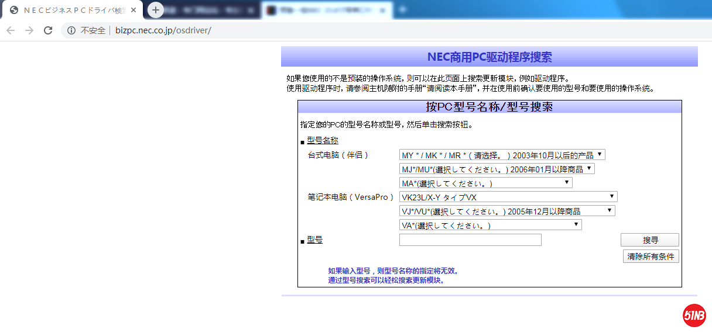
Task: Reload the page with refresh icon
Action: point(48,30)
